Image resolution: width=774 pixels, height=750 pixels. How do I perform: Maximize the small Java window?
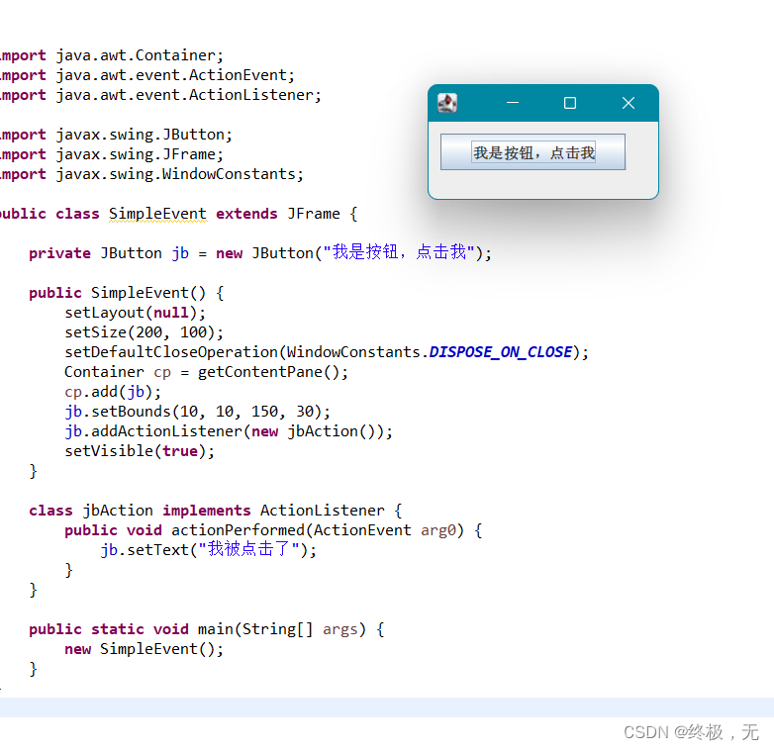click(570, 103)
